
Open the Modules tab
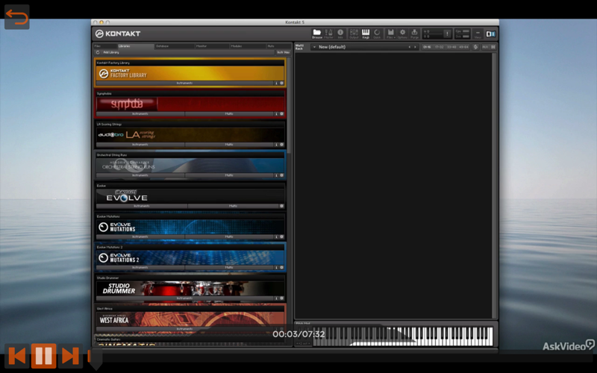248,46
